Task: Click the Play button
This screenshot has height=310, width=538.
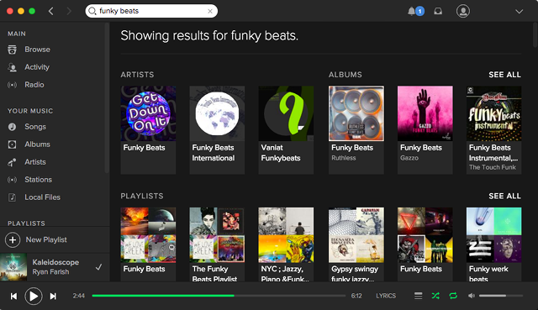Action: [34, 296]
